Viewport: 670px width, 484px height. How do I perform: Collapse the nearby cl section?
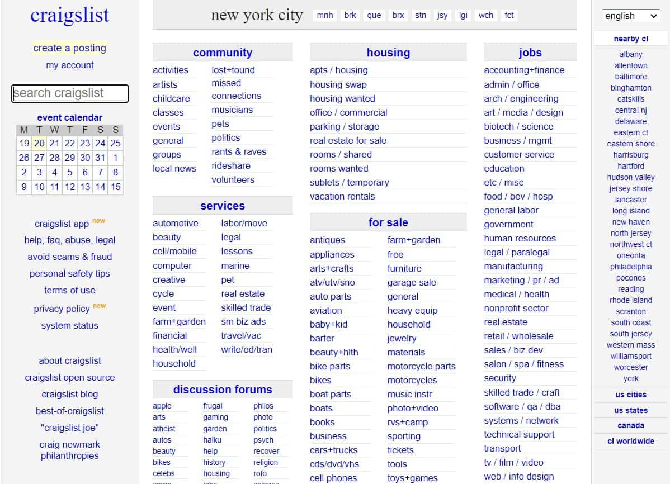click(x=631, y=39)
